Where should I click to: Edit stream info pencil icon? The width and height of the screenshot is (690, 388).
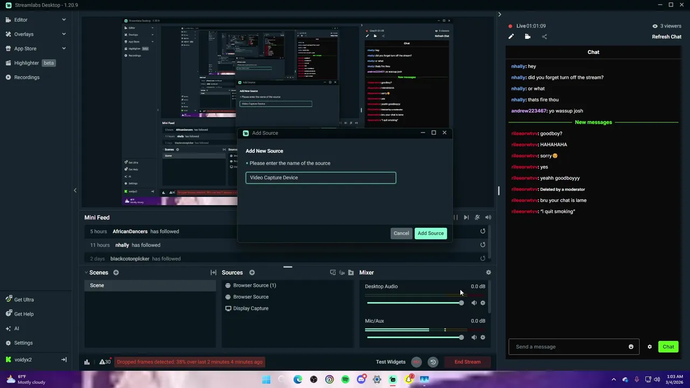[511, 37]
